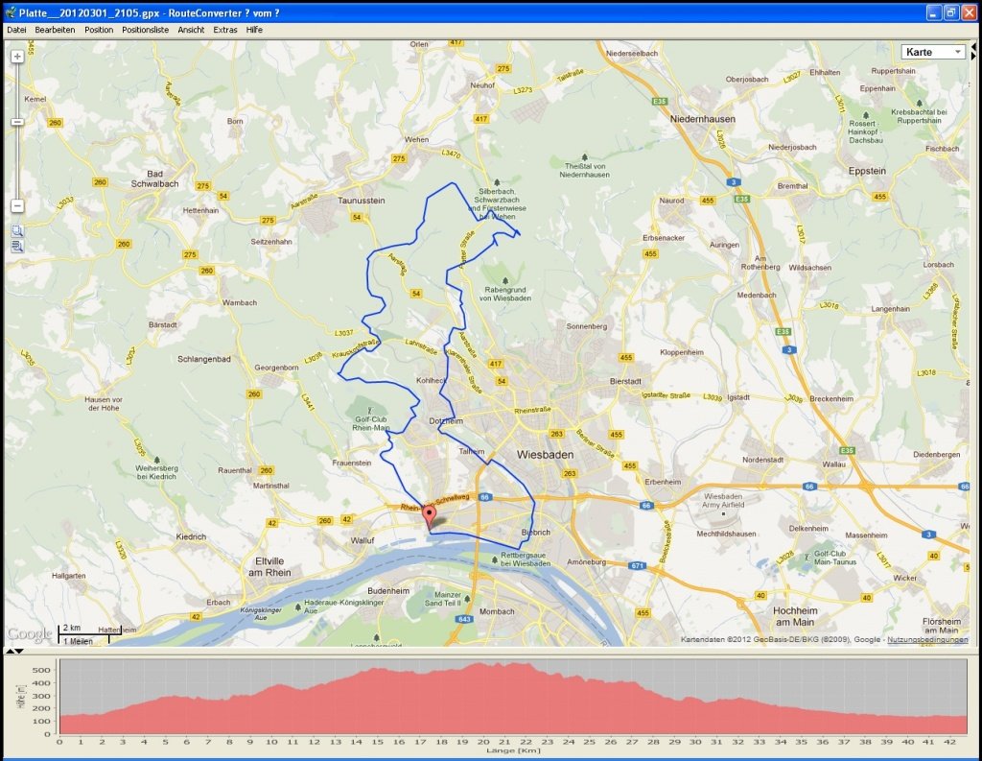Click the window title bar text

(x=149, y=12)
